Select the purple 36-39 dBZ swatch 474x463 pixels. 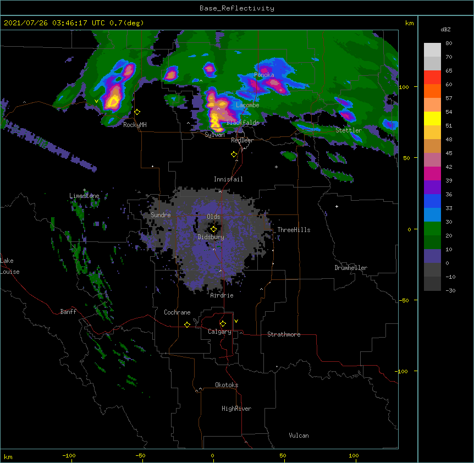click(432, 187)
